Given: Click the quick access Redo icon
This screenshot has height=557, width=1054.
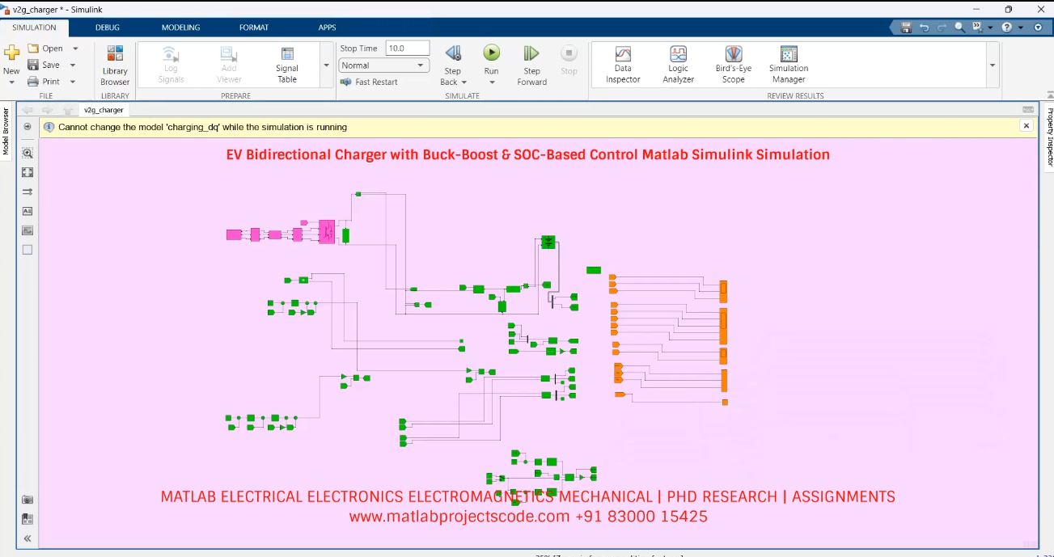Looking at the screenshot, I should point(942,27).
